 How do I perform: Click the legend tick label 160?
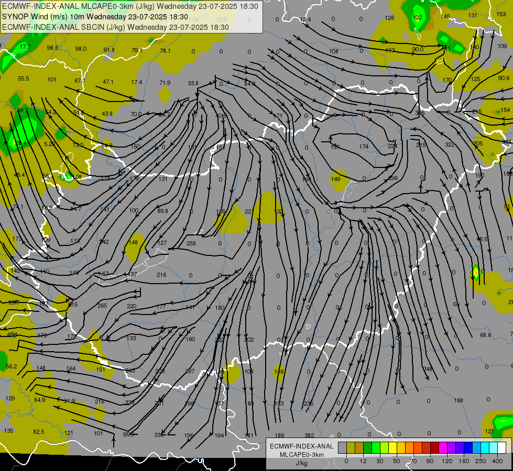[464, 461]
